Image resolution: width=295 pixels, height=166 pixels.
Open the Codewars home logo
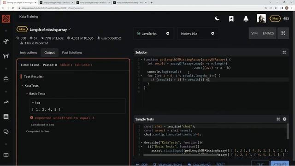[6, 18]
